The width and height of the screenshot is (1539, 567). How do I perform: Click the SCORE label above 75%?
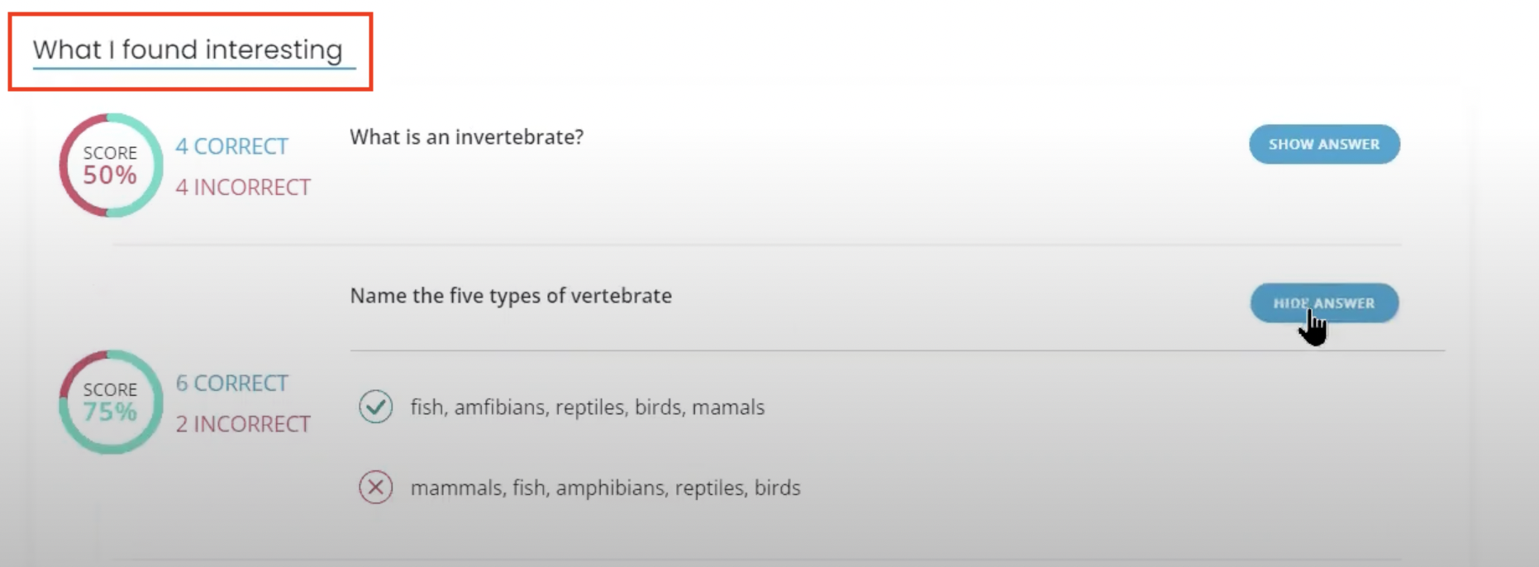(x=110, y=389)
